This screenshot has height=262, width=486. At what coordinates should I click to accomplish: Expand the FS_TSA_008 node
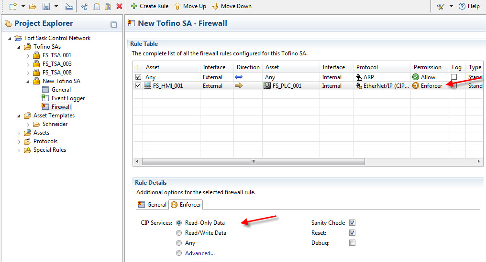[28, 73]
